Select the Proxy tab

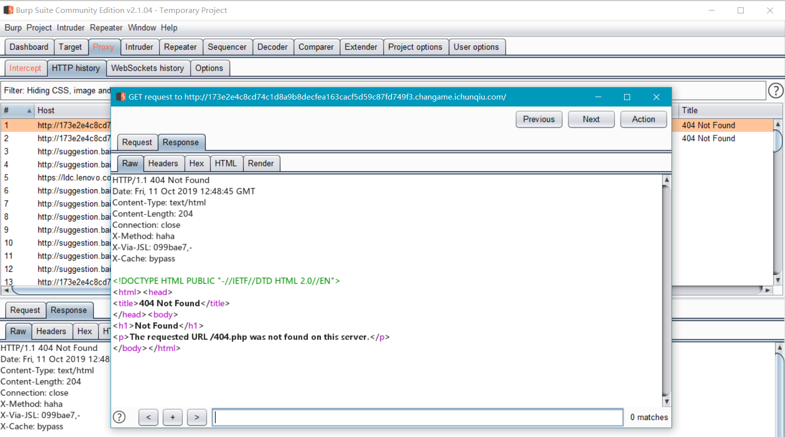pos(104,47)
